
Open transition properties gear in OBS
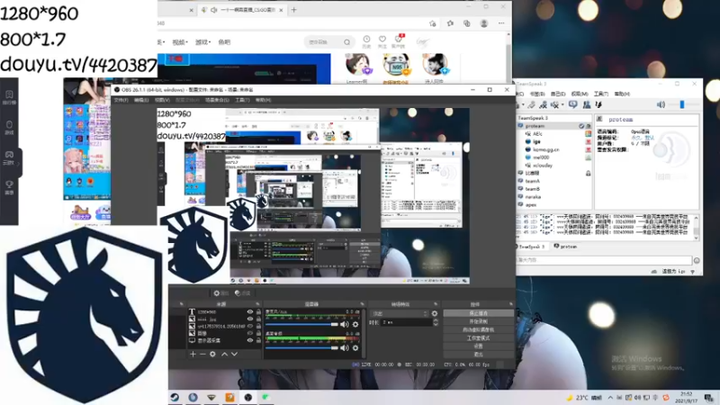pyautogui.click(x=435, y=313)
